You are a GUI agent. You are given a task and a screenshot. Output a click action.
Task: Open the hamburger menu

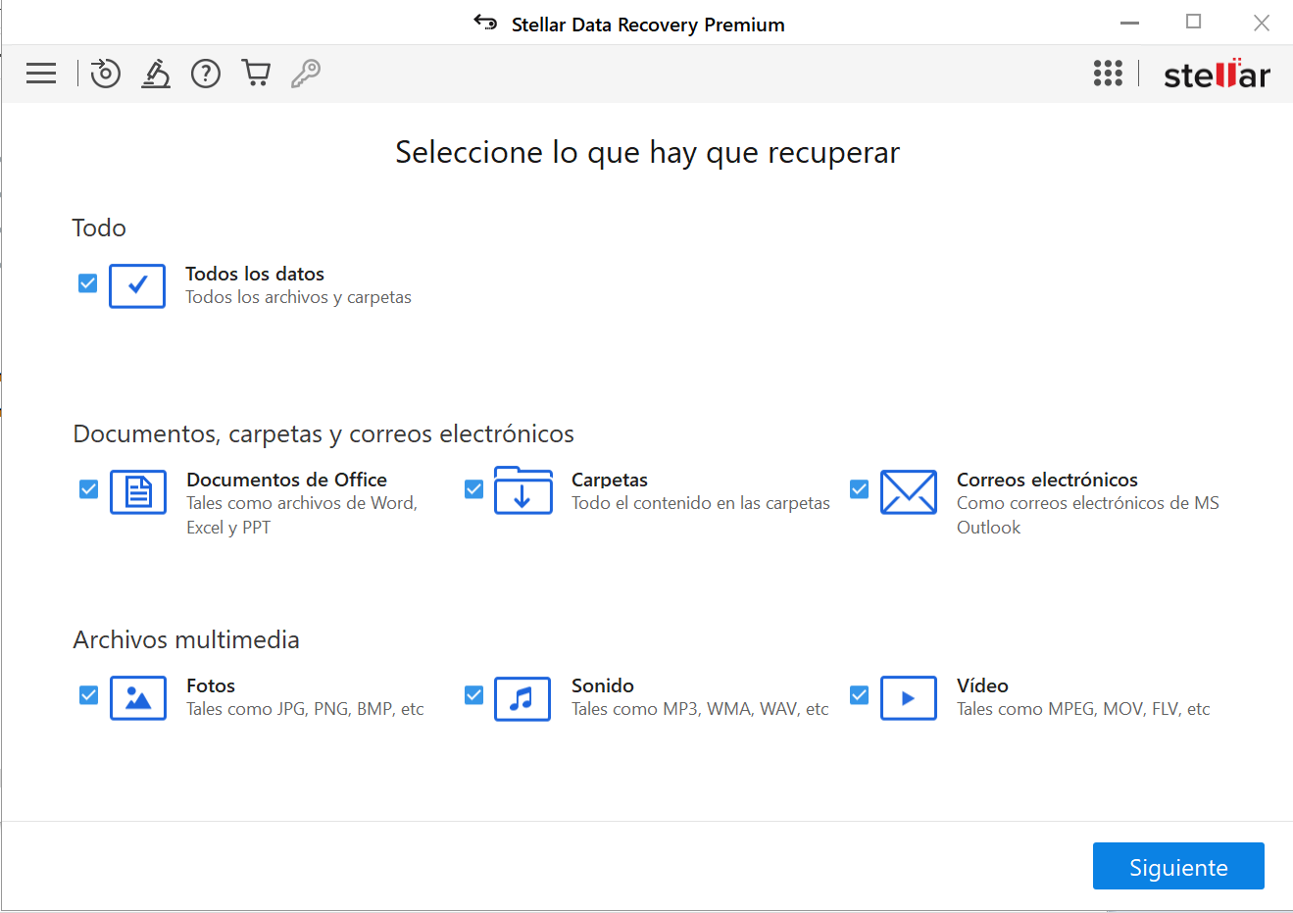40,73
